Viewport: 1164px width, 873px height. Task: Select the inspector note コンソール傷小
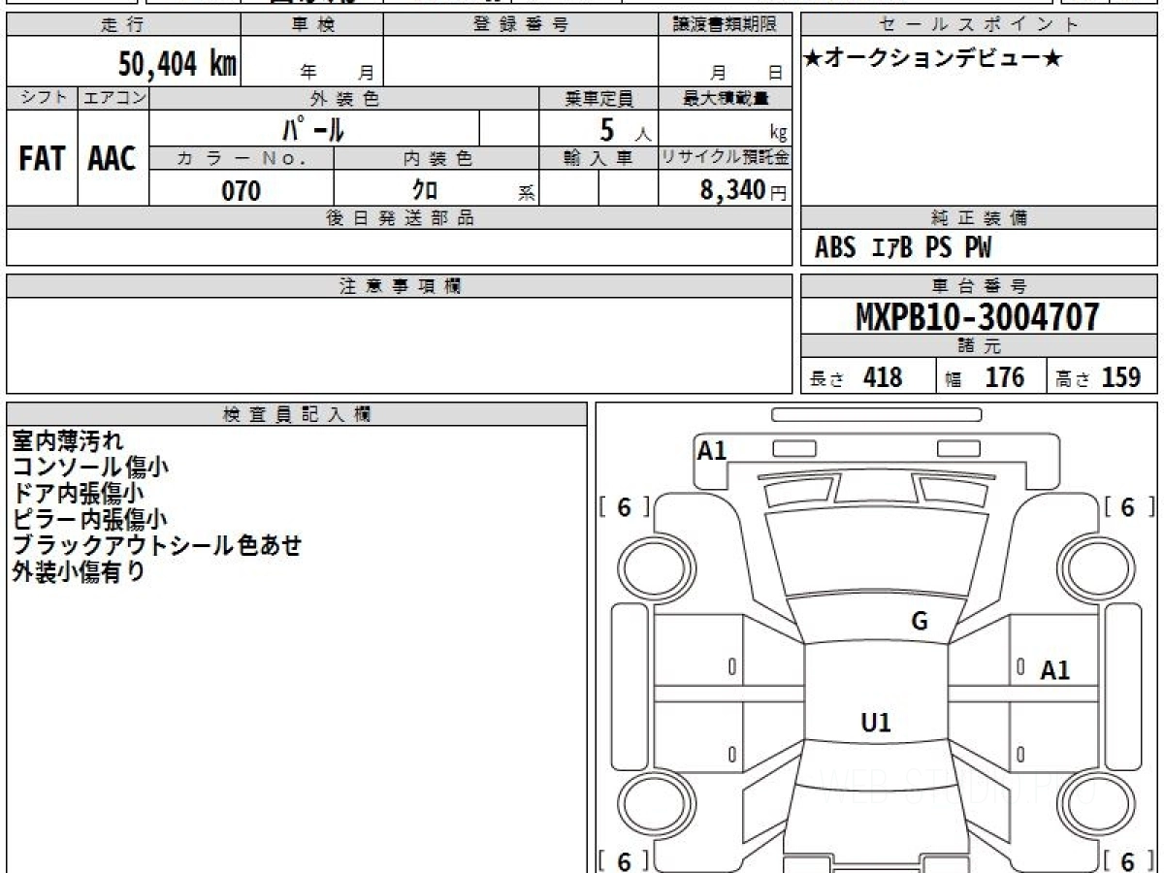pos(90,468)
